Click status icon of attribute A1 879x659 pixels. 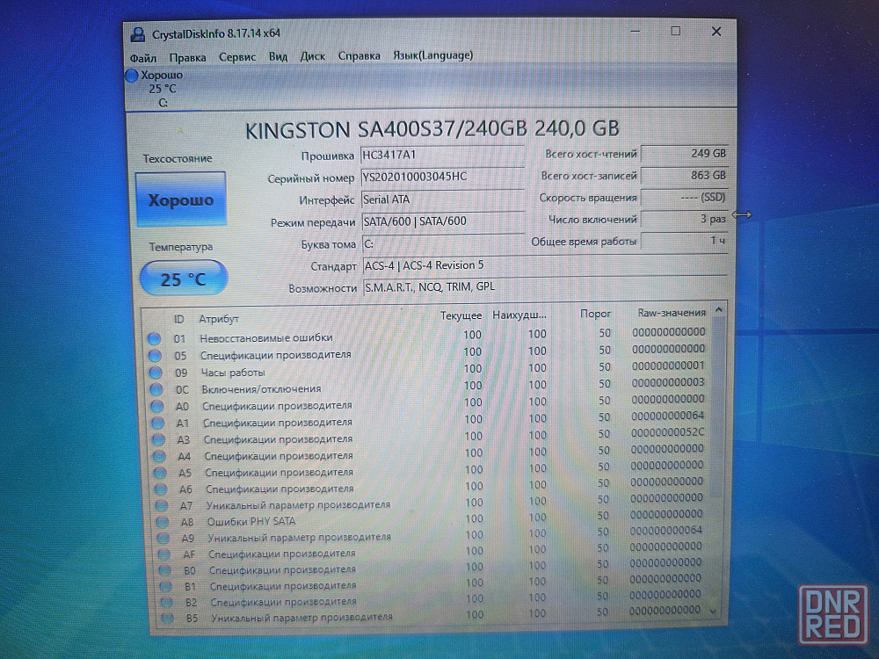pos(157,424)
